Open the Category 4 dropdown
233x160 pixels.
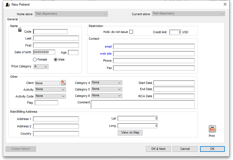point(106,83)
